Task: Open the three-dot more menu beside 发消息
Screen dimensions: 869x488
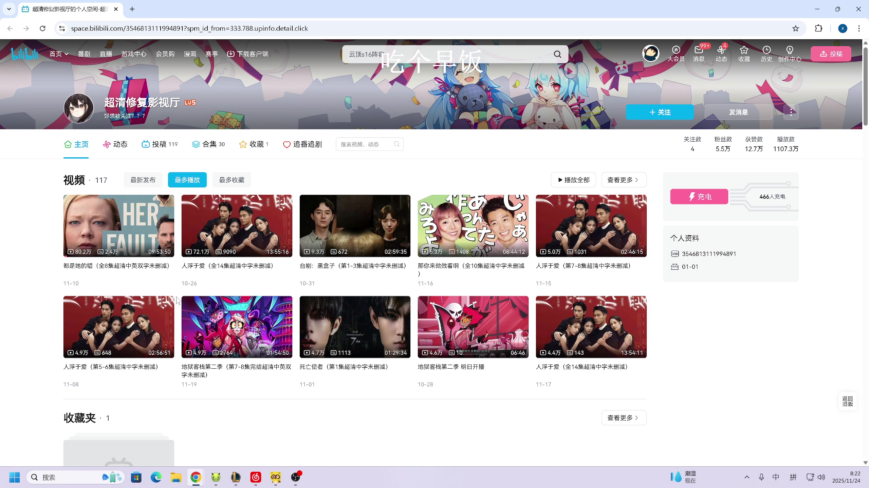Action: pos(791,112)
